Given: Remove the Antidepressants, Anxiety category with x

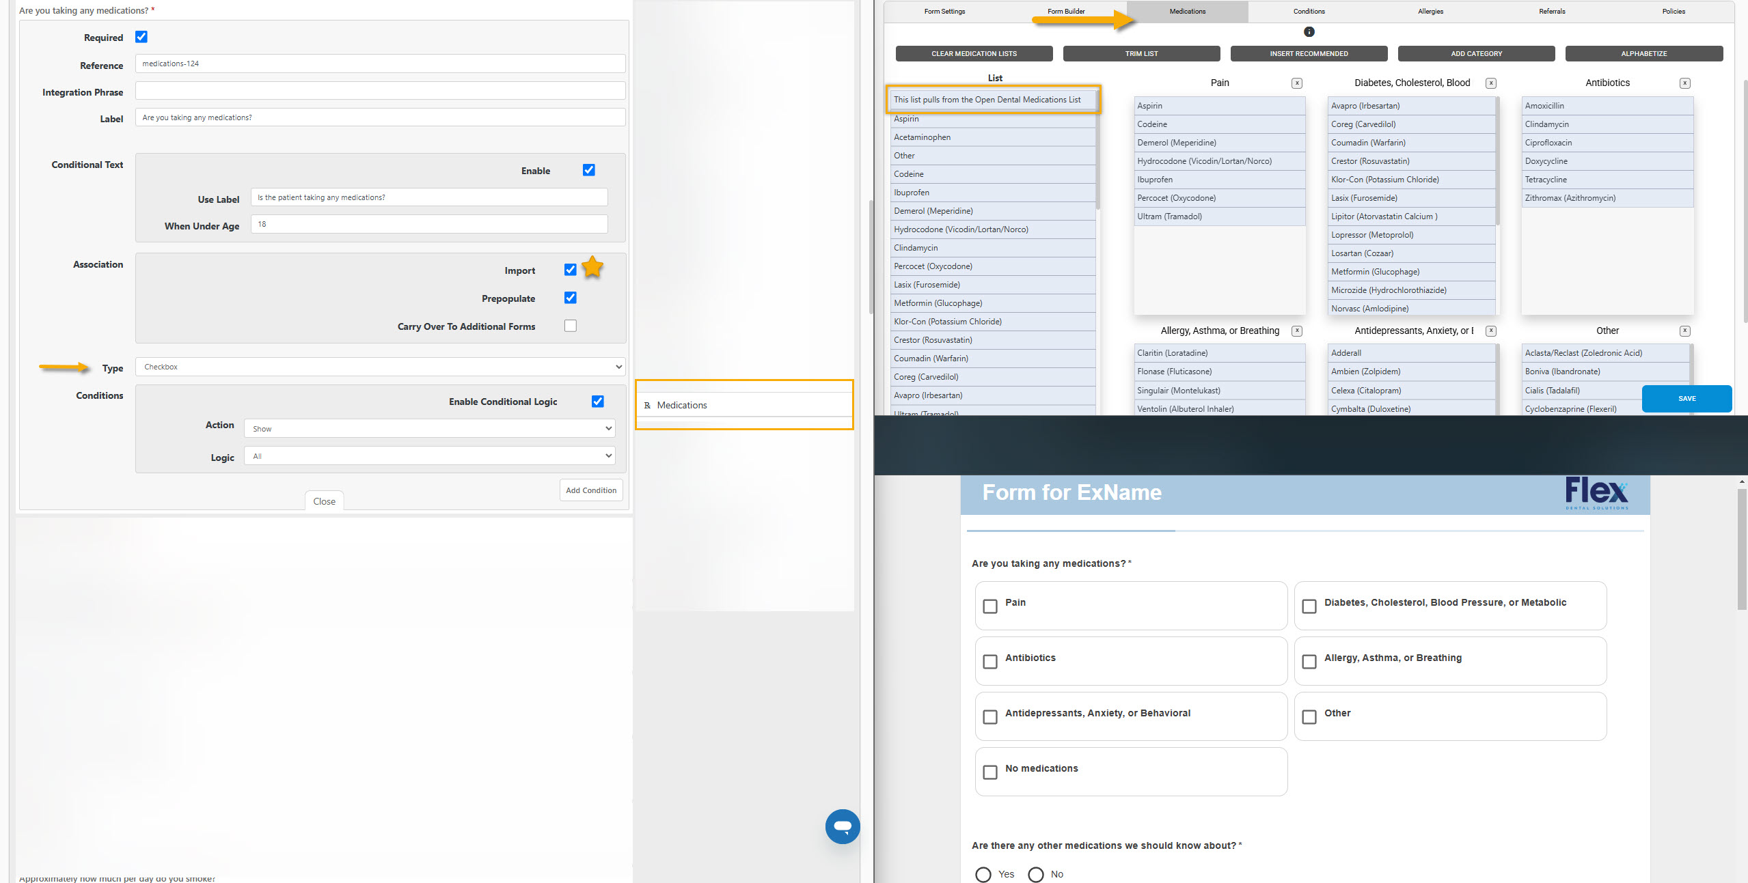Looking at the screenshot, I should pos(1491,331).
